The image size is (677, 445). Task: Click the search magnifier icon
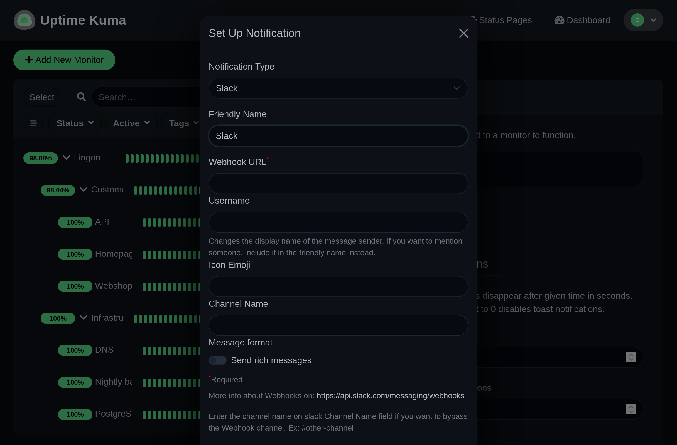coord(81,97)
